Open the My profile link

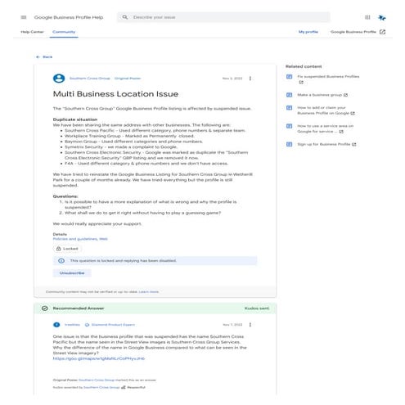[x=308, y=32]
